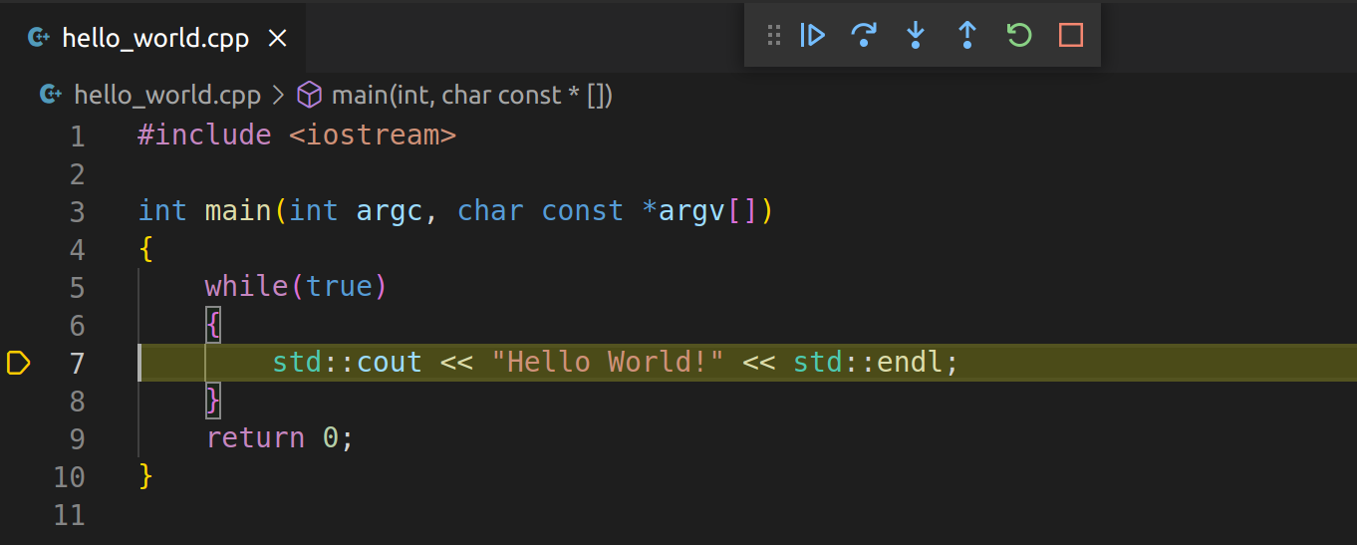Click the cube symbol icon in breadcrumb
Image resolution: width=1357 pixels, height=545 pixels.
(x=311, y=96)
